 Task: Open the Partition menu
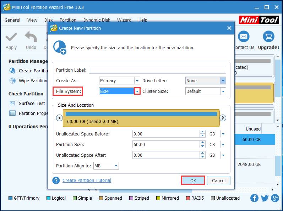click(68, 20)
